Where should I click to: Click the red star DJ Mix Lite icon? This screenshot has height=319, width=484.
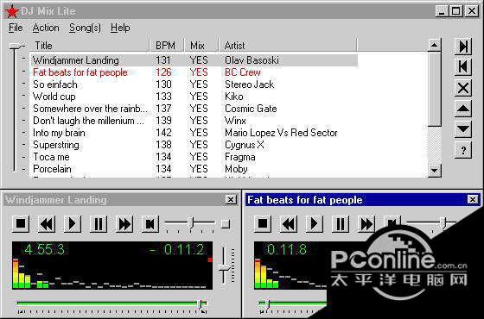(x=12, y=11)
